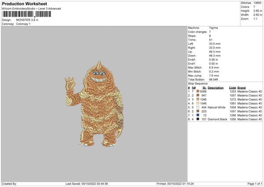Select stitch count '1346' in row 4
264x187 pixels.
tap(203, 104)
